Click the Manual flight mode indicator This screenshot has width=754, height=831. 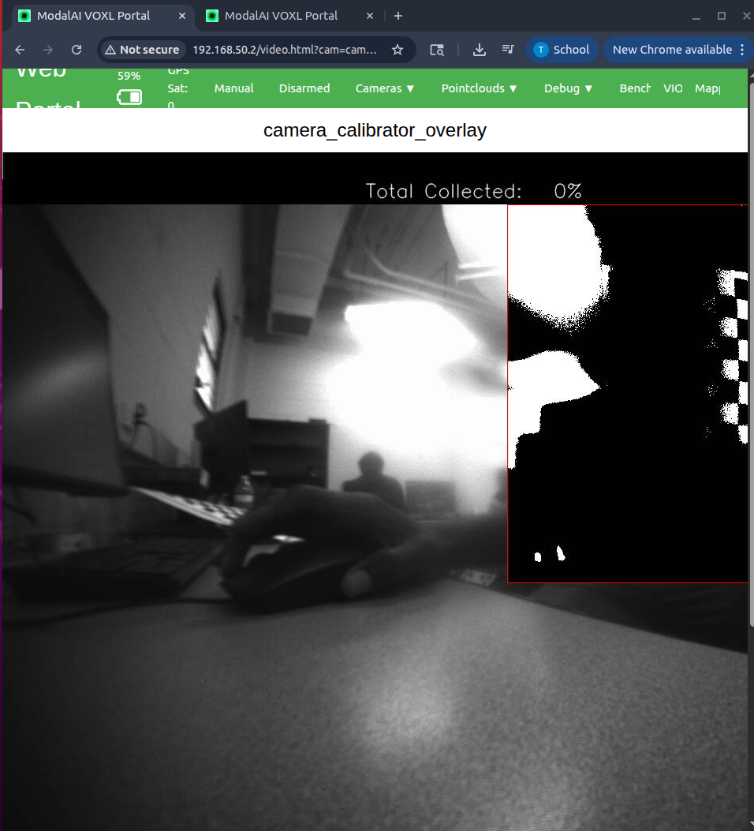(233, 88)
